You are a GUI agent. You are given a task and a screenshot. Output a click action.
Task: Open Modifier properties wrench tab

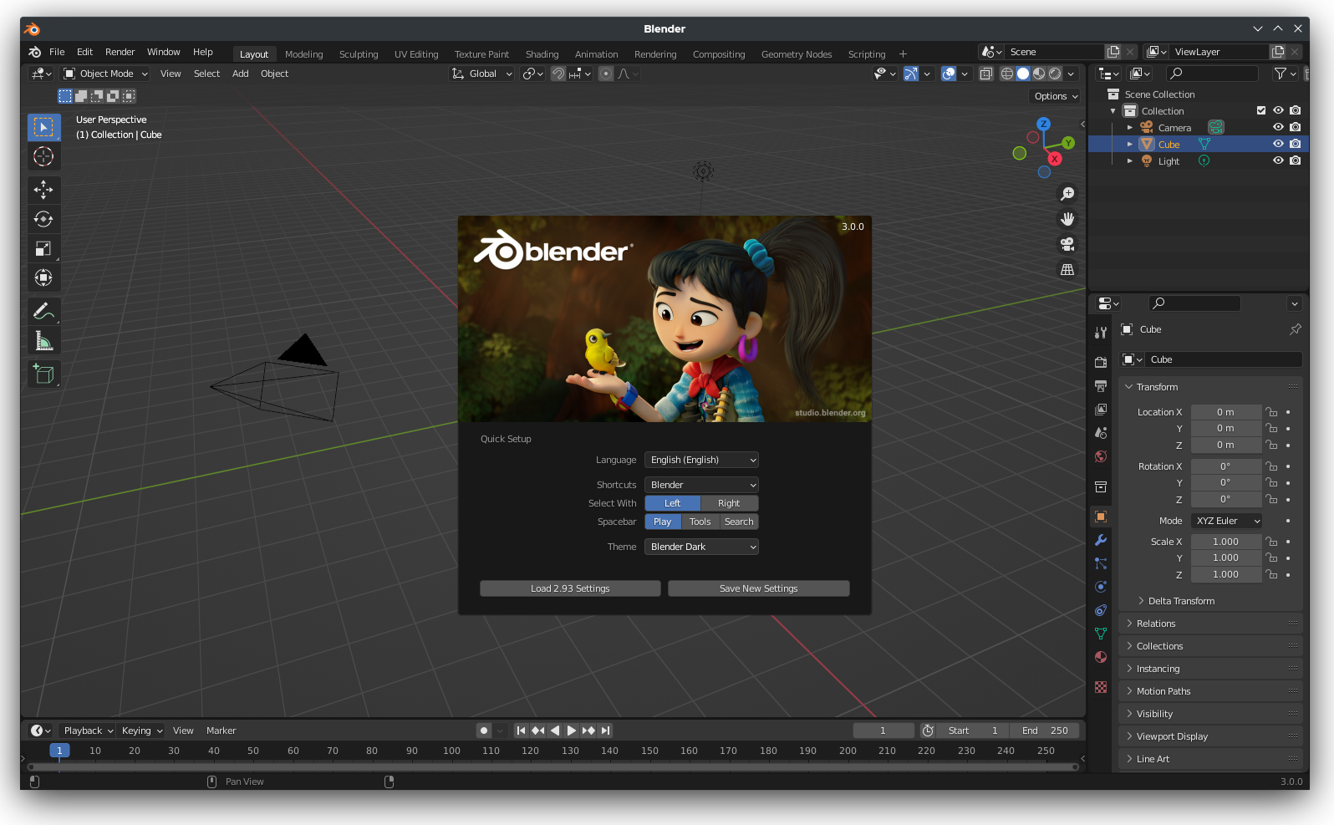[1101, 540]
